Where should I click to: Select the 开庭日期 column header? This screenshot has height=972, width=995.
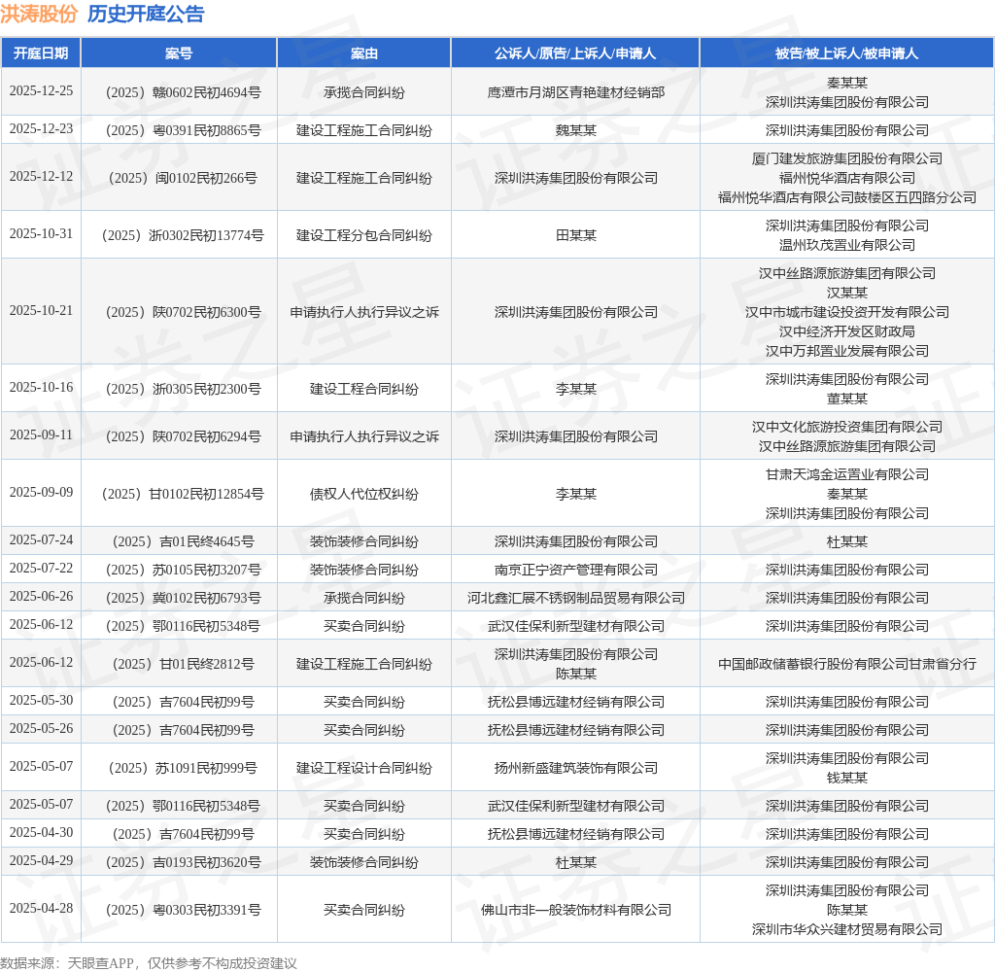click(x=41, y=53)
